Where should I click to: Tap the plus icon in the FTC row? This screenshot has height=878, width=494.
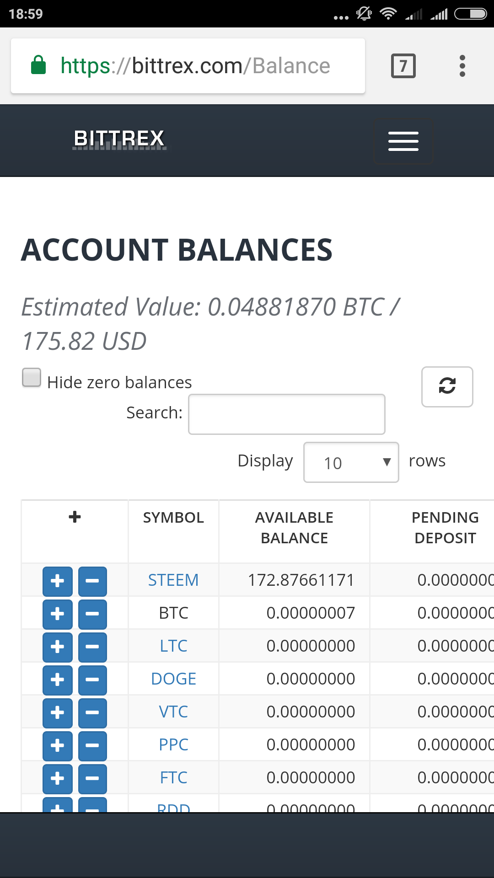pos(58,779)
